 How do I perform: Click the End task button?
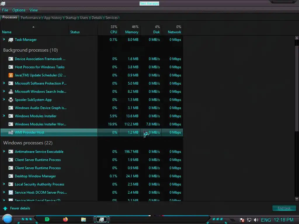[x=284, y=208]
